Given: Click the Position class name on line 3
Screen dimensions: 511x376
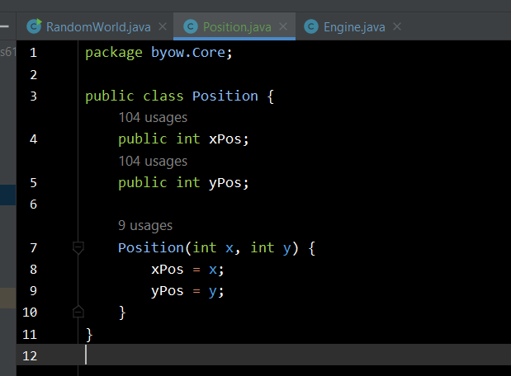Looking at the screenshot, I should [x=225, y=96].
